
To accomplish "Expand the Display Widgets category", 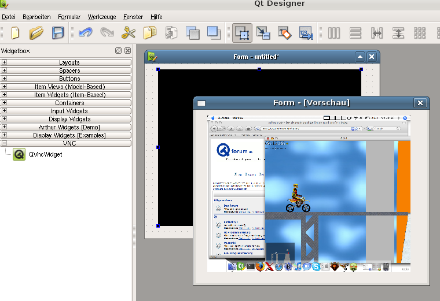I will tap(4, 118).
